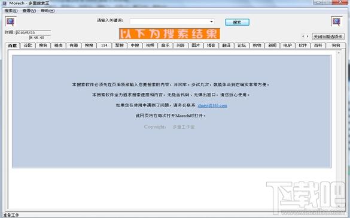Select the 翻译 tab
Viewport: 350px width, 218px height.
click(226, 46)
